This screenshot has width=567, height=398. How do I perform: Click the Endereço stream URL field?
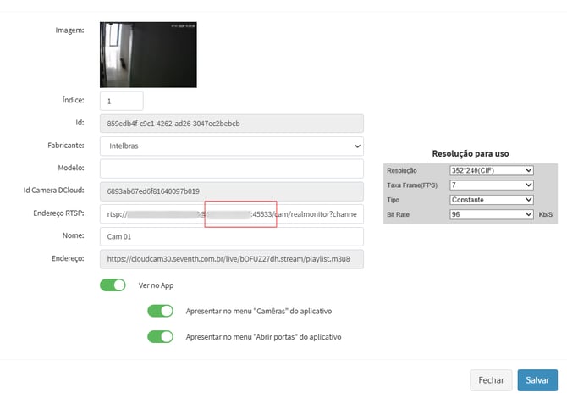coord(231,257)
